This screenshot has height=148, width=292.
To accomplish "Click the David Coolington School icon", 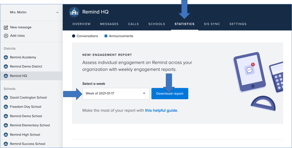I will tap(6, 98).
